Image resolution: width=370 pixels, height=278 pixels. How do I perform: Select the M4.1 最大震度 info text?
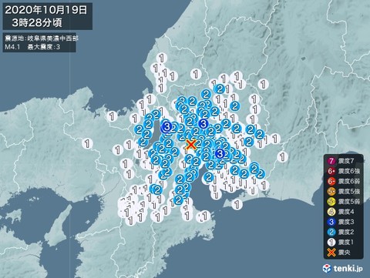(x=32, y=47)
